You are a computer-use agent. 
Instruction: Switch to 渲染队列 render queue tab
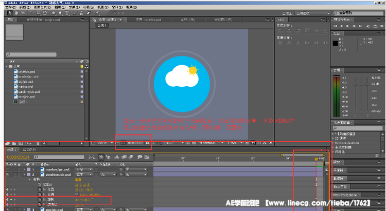click(x=29, y=149)
